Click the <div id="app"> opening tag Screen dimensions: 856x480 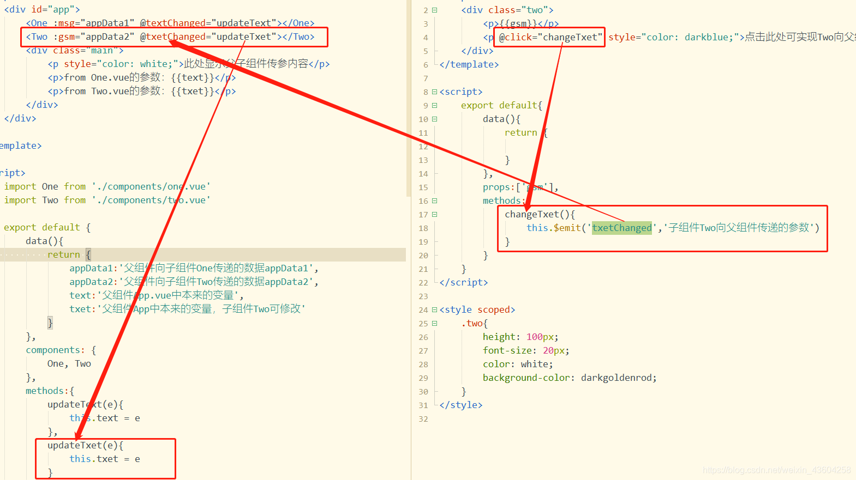42,9
